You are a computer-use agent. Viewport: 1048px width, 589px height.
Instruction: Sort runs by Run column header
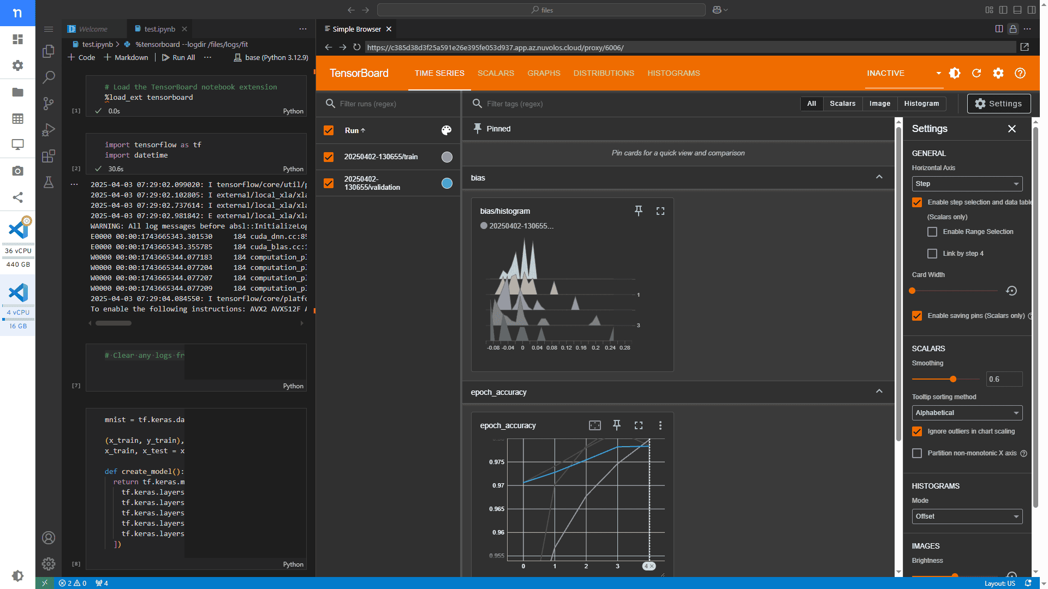click(355, 130)
